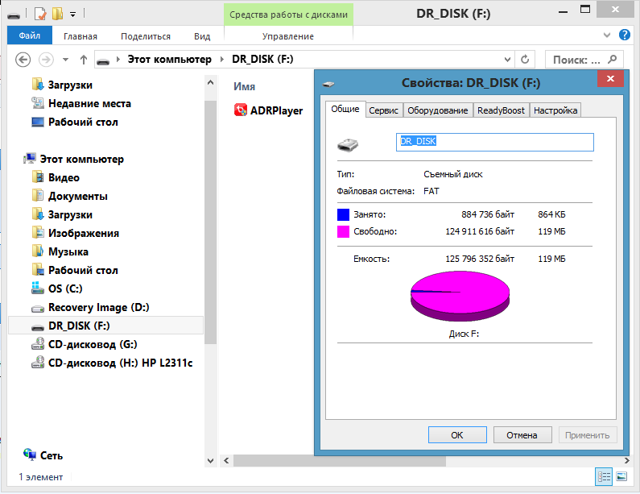Open the recent locations dropdown arrow
This screenshot has width=640, height=494.
pyautogui.click(x=65, y=60)
